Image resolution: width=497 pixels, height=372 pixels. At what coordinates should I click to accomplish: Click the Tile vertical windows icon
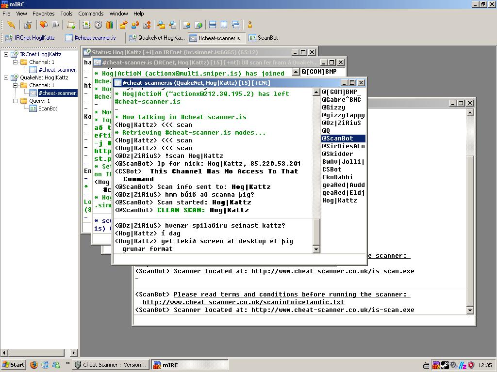point(224,25)
